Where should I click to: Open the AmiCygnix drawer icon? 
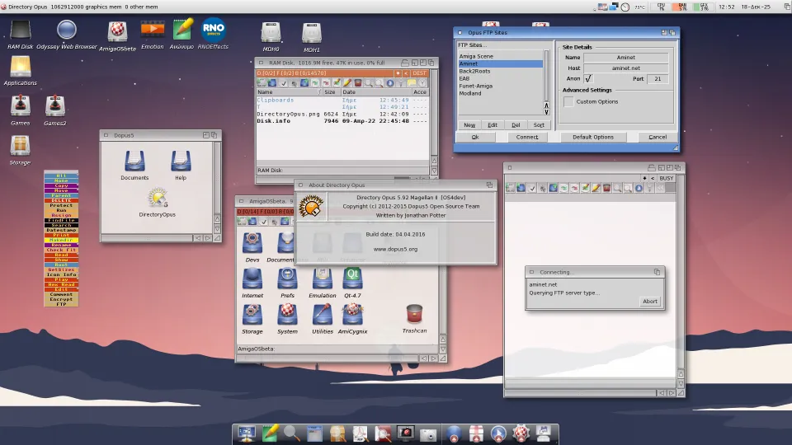pos(352,314)
